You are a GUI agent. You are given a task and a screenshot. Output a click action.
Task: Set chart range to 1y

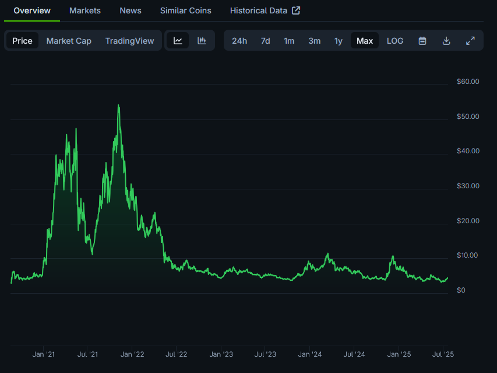click(x=338, y=41)
